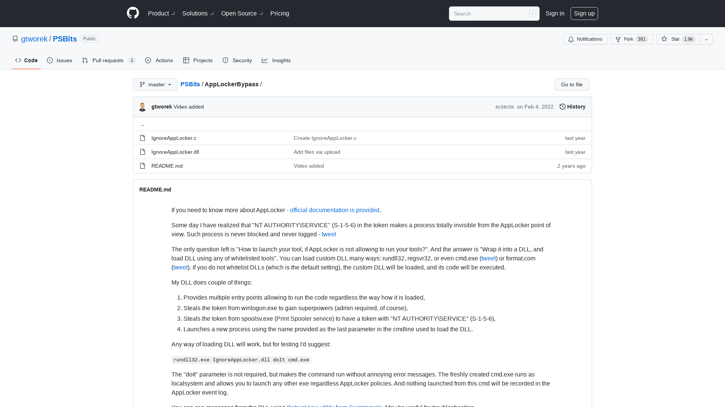Click the rundll32.exe command code snippet
The height and width of the screenshot is (407, 725).
coord(241,360)
